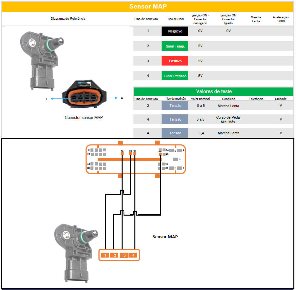Click ECU connector pin 33

click(x=122, y=153)
